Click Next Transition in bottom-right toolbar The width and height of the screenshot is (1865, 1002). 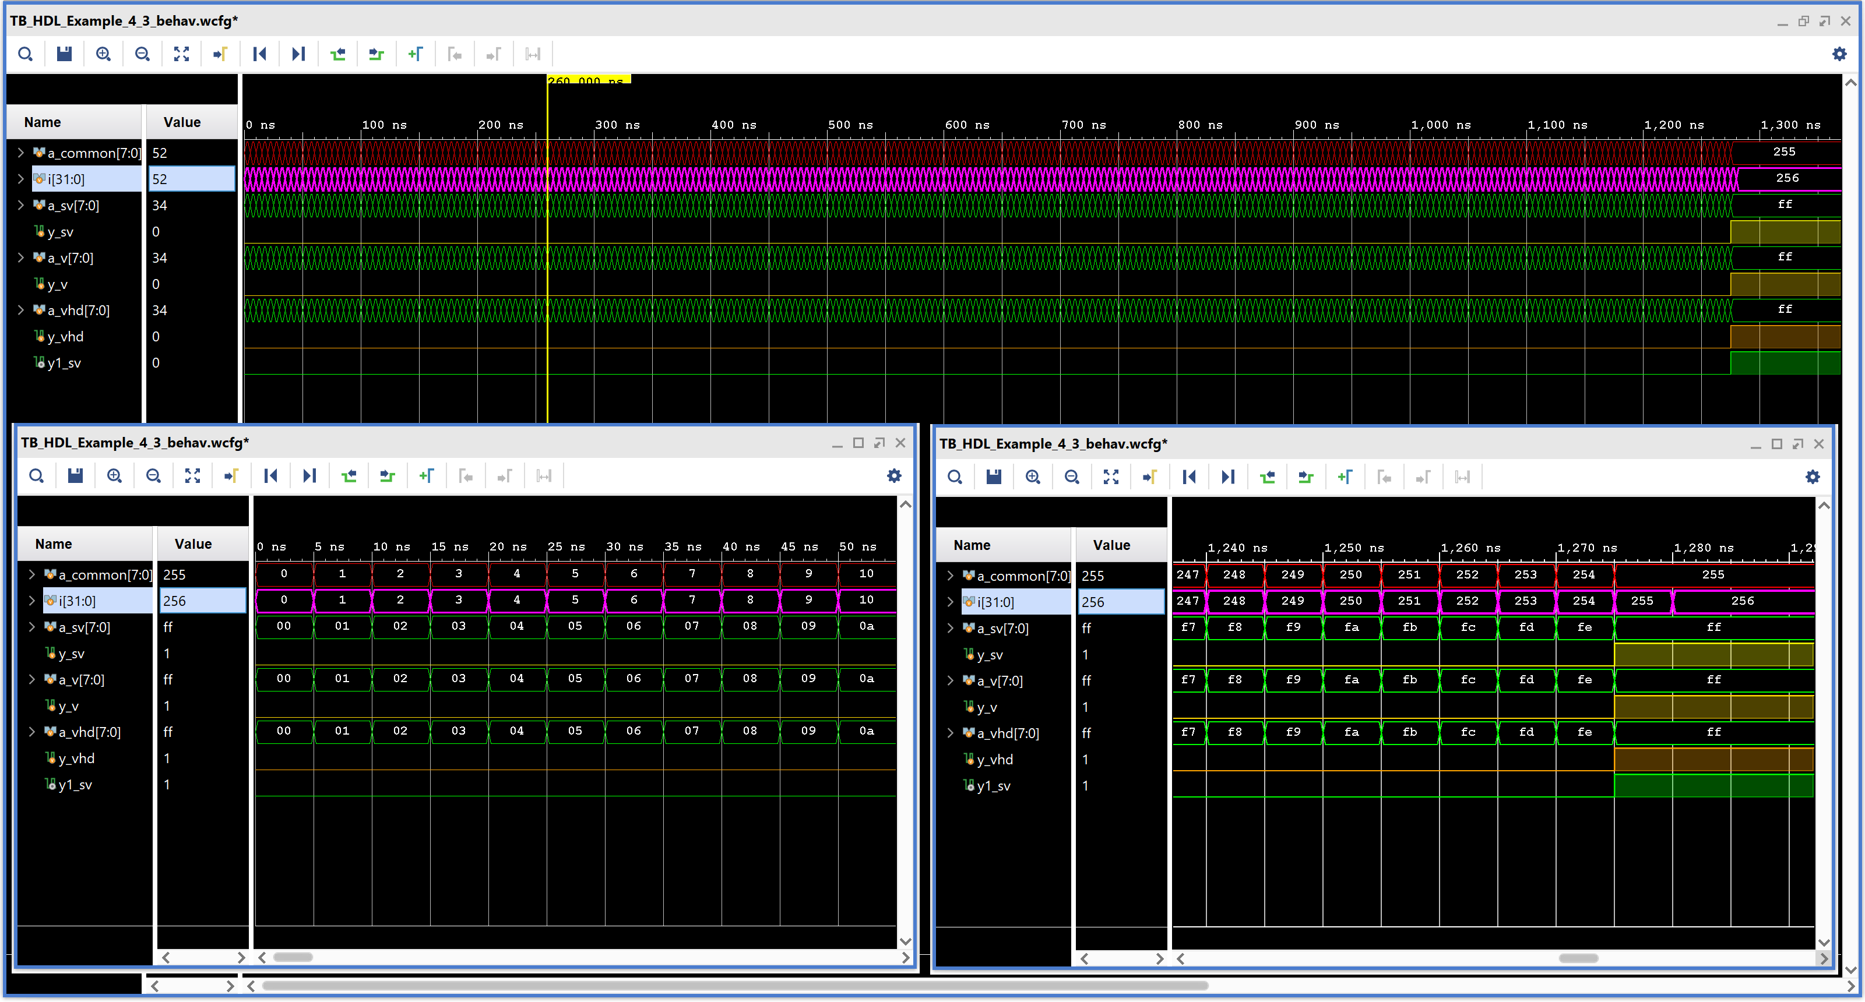click(1305, 478)
